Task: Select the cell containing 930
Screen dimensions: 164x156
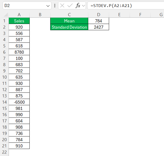Action: coord(19,83)
